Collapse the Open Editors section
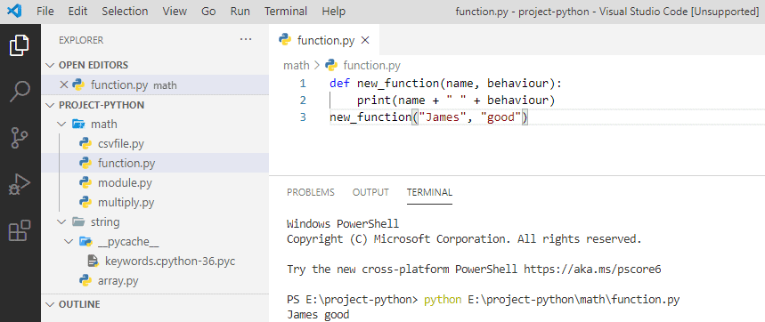Screen dimensions: 765x322 point(50,65)
